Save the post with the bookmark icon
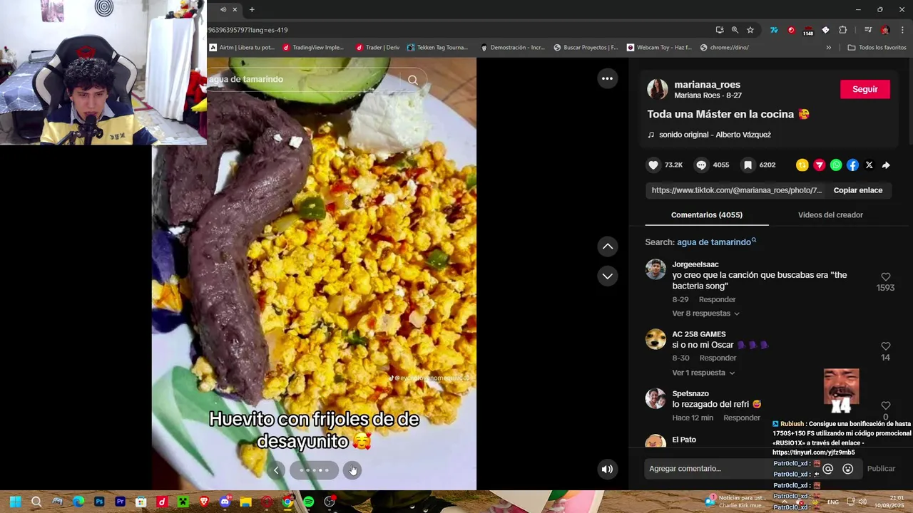The height and width of the screenshot is (513, 913). (748, 165)
